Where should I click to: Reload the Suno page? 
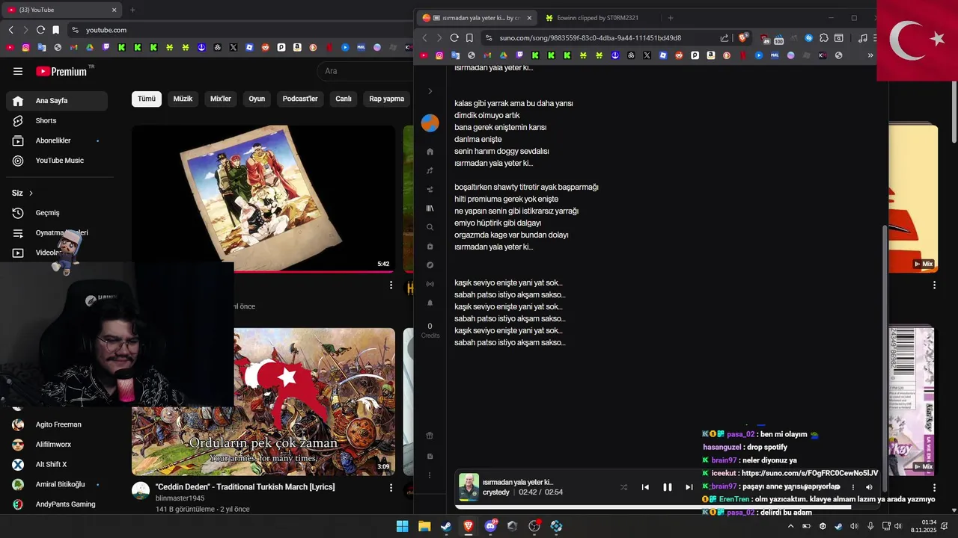(454, 38)
